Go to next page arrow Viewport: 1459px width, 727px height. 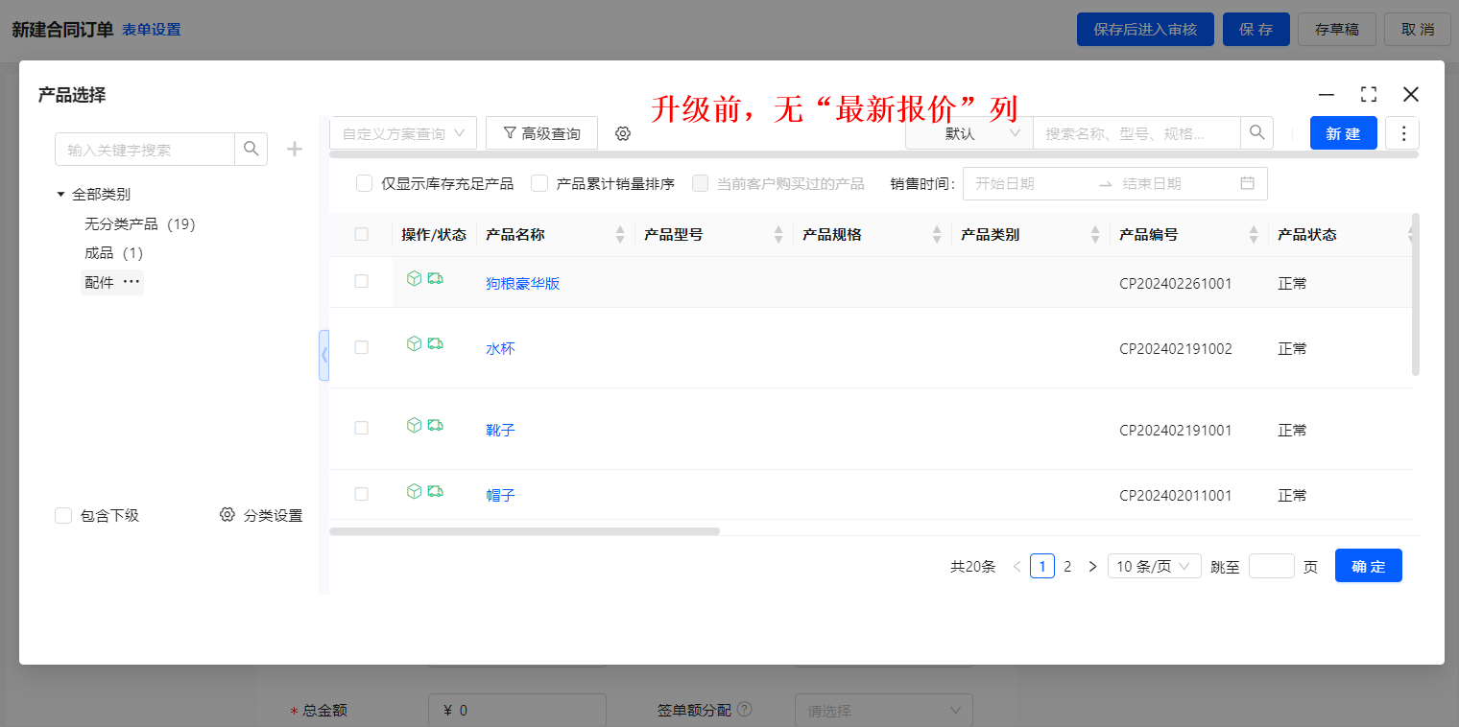[x=1092, y=567]
